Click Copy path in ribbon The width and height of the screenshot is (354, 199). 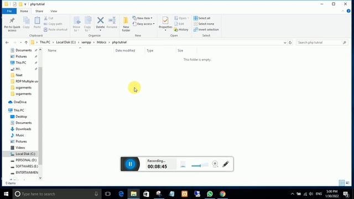tap(53, 24)
